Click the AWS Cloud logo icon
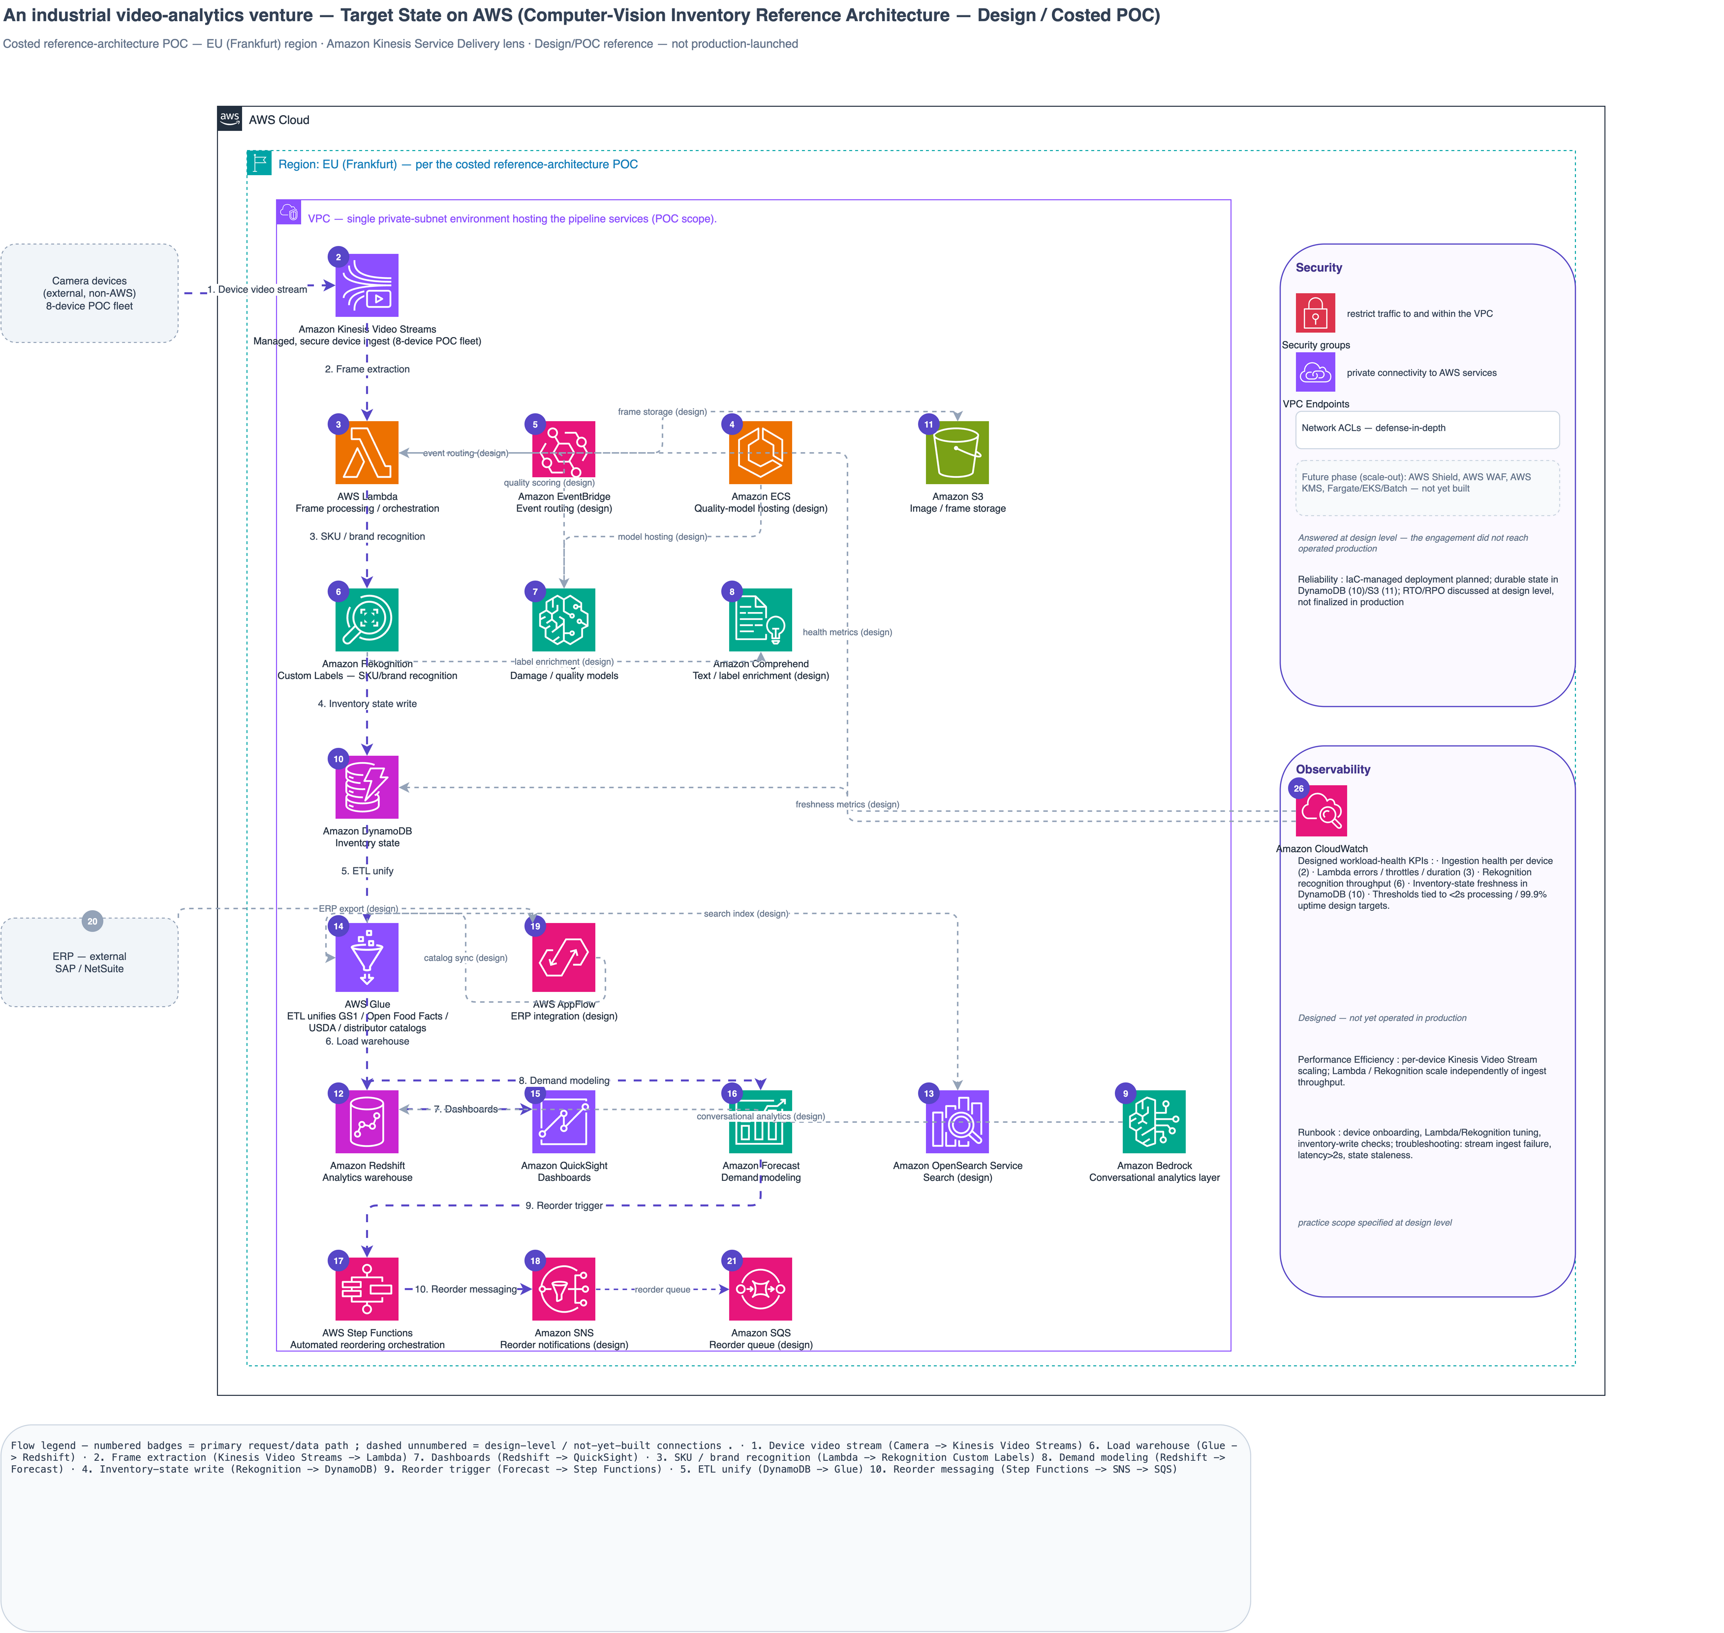Image resolution: width=1724 pixels, height=1633 pixels. coord(229,119)
